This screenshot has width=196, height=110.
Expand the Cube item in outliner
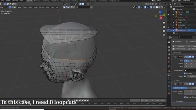coord(174,15)
